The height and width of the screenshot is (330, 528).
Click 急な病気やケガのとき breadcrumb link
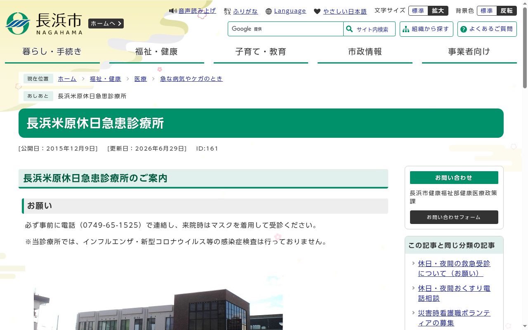191,79
